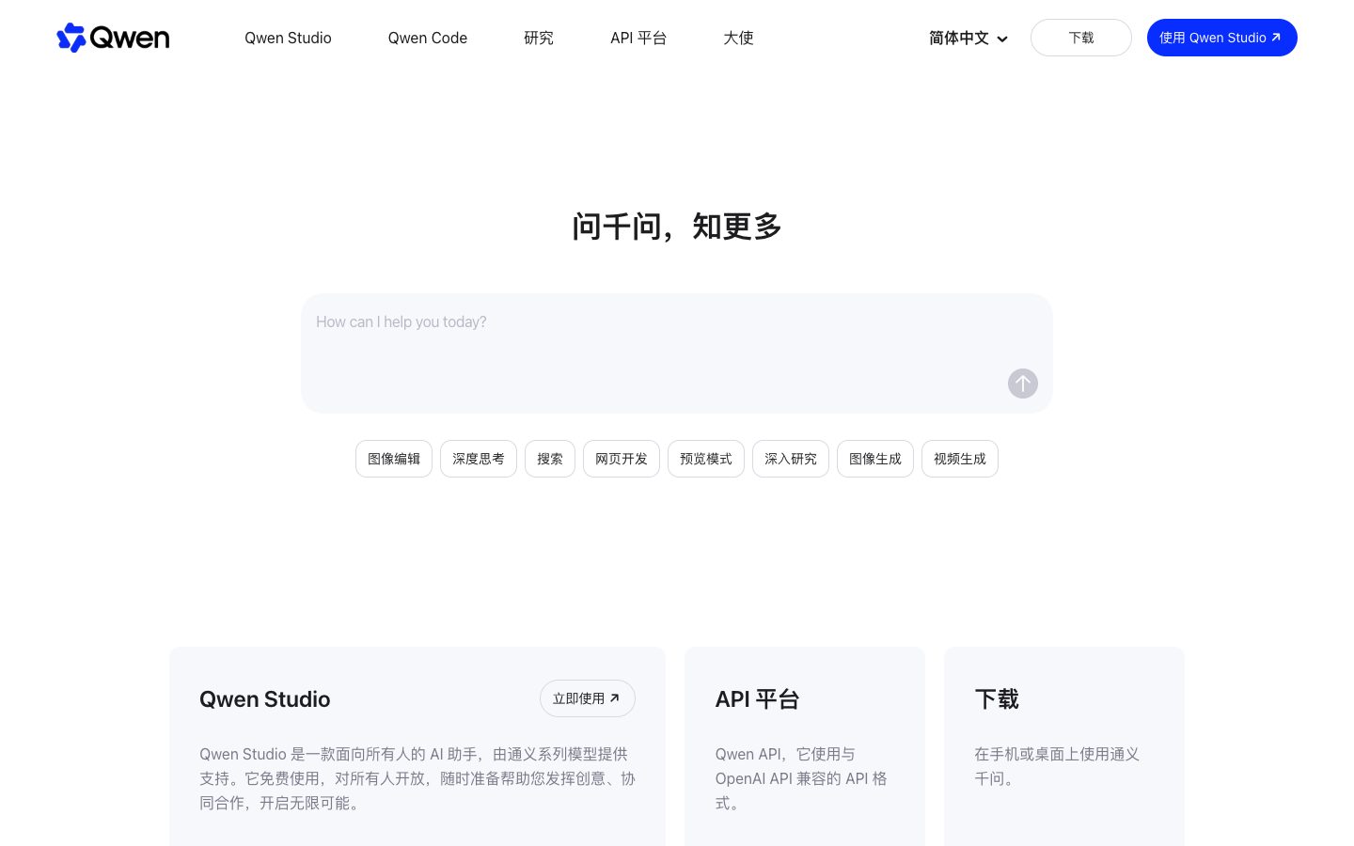Open the 研究 nav item

tap(539, 38)
